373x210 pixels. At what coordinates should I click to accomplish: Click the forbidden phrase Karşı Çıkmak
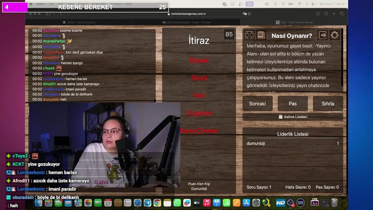[199, 130]
